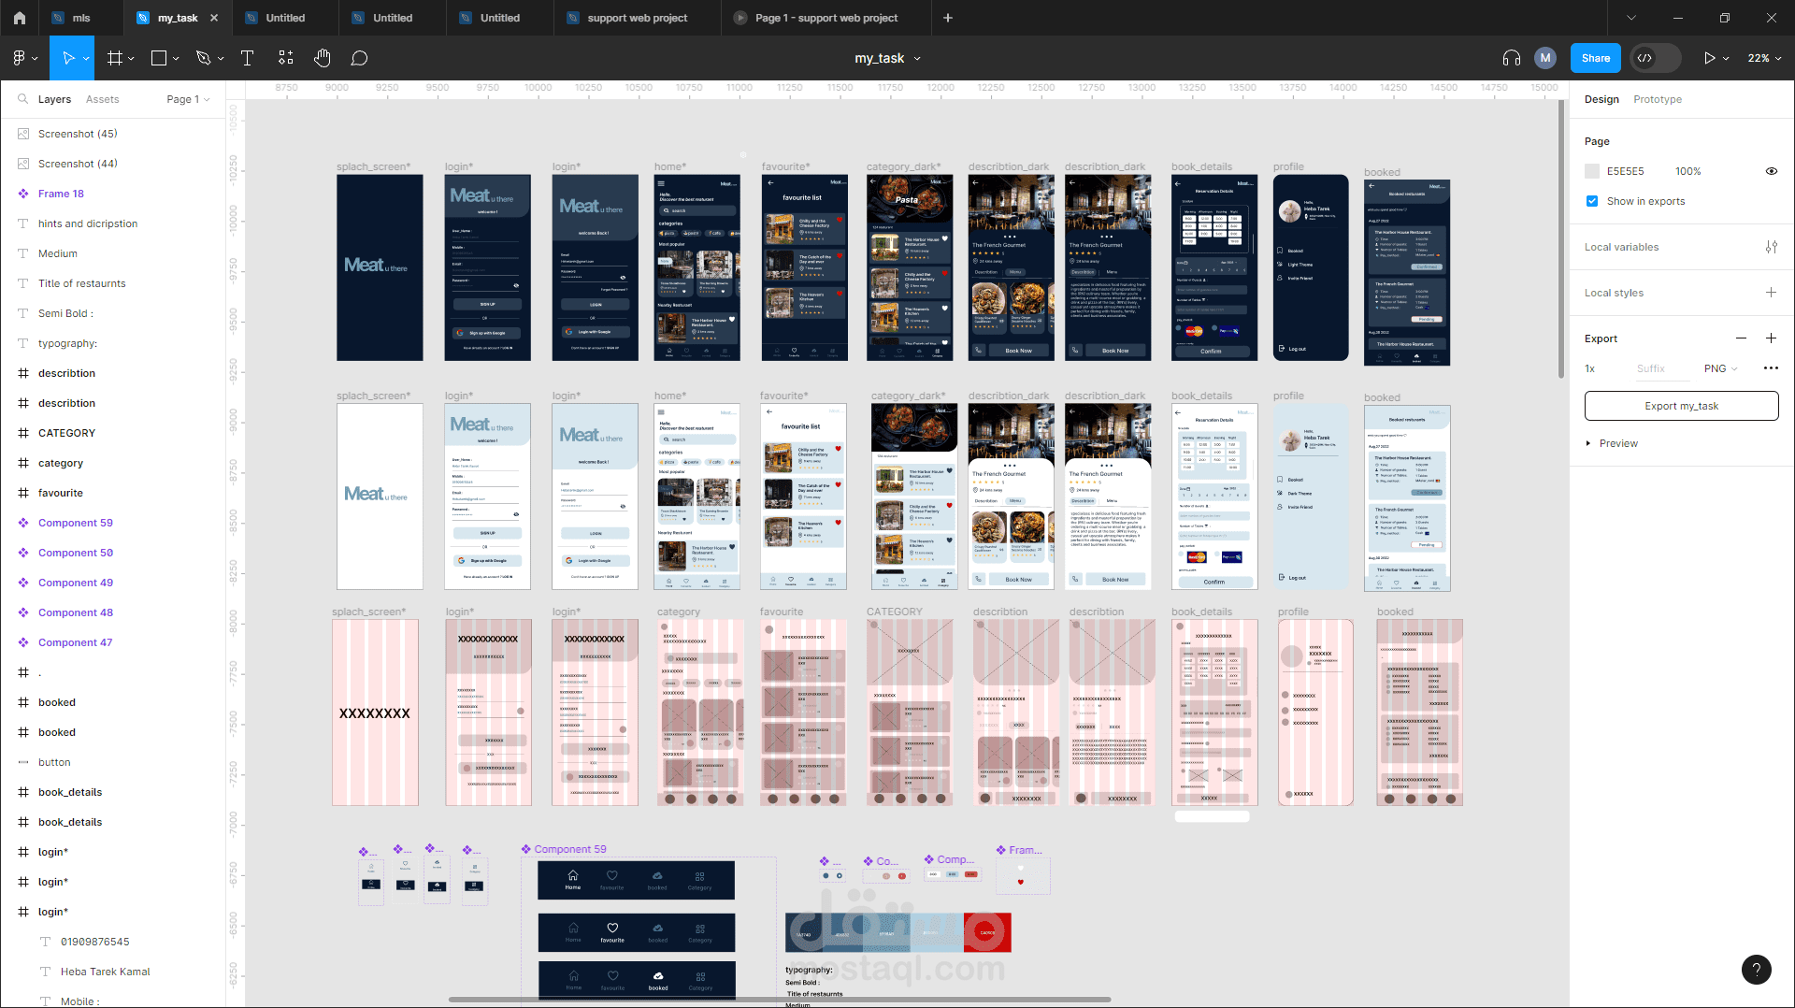
Task: Uncheck Show in exports checkbox
Action: point(1592,201)
